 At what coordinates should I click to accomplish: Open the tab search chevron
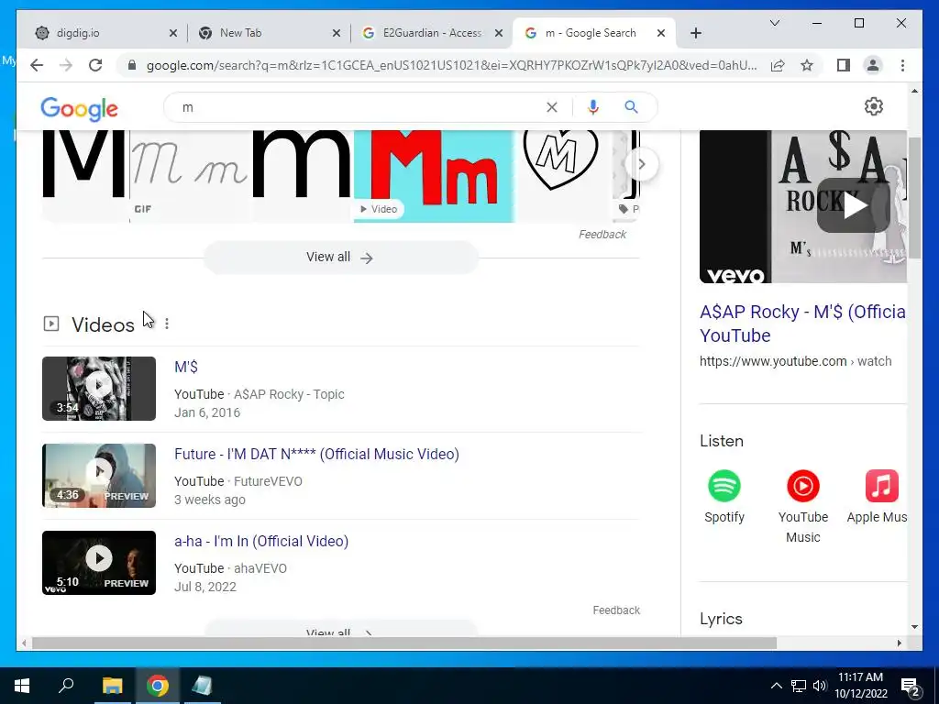click(774, 23)
